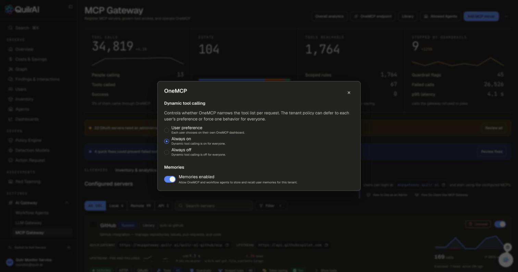518x272 pixels.
Task: Open the Allowed Agents button
Action: point(441,16)
